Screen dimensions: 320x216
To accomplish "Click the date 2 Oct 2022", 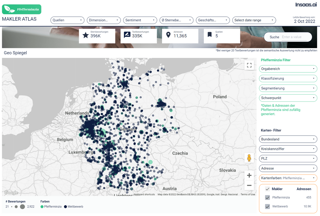I will [x=305, y=21].
